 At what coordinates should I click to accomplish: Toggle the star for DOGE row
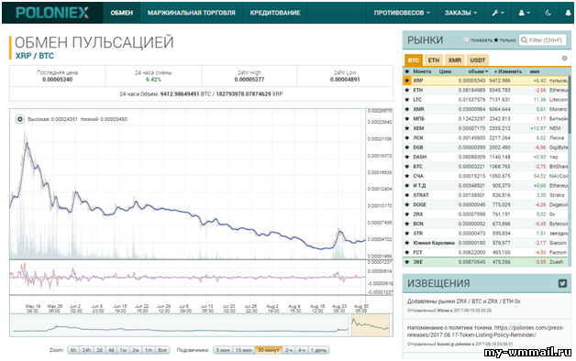click(406, 204)
